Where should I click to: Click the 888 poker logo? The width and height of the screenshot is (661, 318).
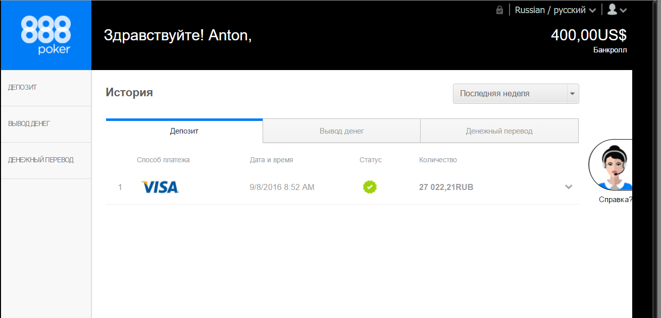(x=46, y=35)
